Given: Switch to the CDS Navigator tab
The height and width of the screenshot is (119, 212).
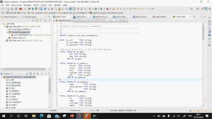Looking at the screenshot, I should click(x=29, y=17).
